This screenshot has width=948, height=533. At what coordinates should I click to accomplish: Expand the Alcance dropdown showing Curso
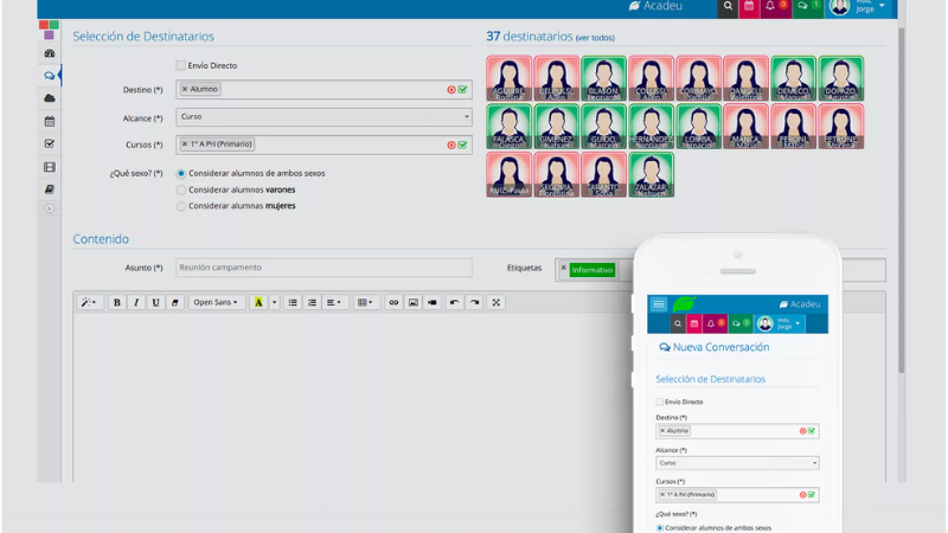(324, 117)
